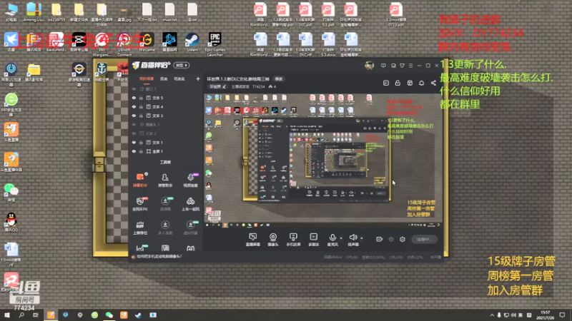Image resolution: width=572 pixels, height=321 pixels.
Task: Mute the 麦克风 microphone
Action: pos(332,240)
